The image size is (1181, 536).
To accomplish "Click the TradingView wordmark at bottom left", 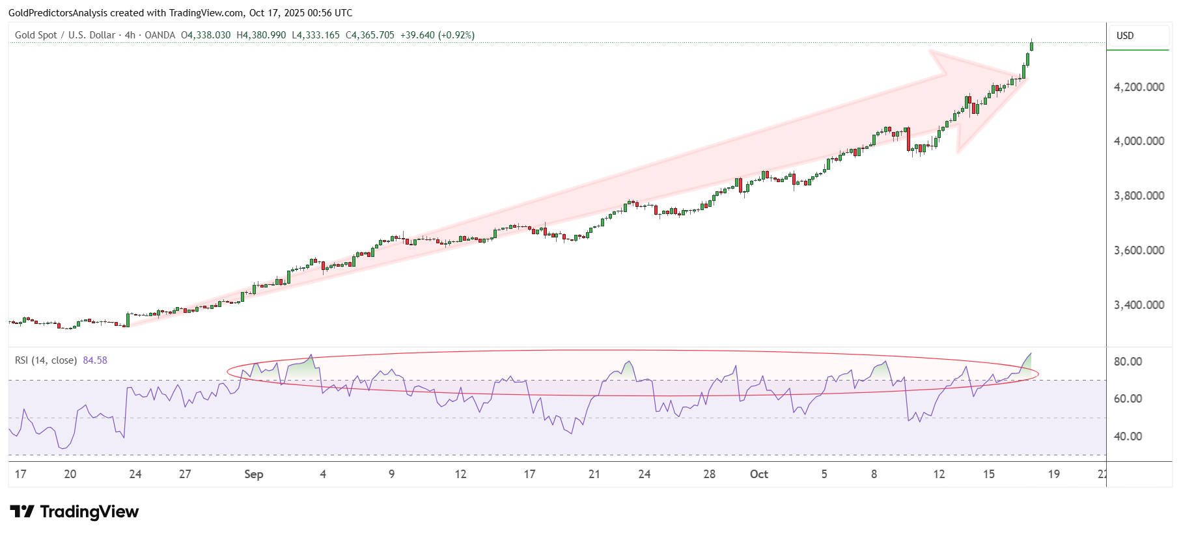I will tap(89, 512).
